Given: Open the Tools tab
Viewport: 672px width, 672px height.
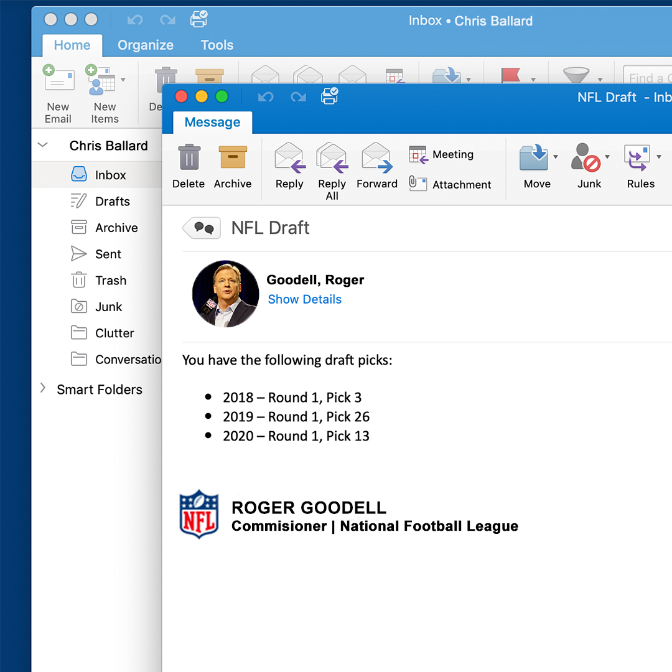Looking at the screenshot, I should (217, 45).
